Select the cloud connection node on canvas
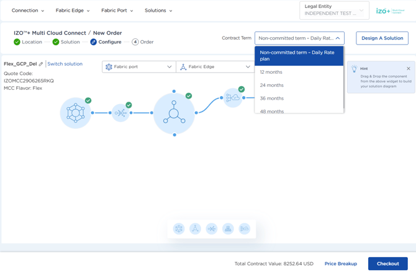This screenshot has width=416, height=272. coord(233,98)
